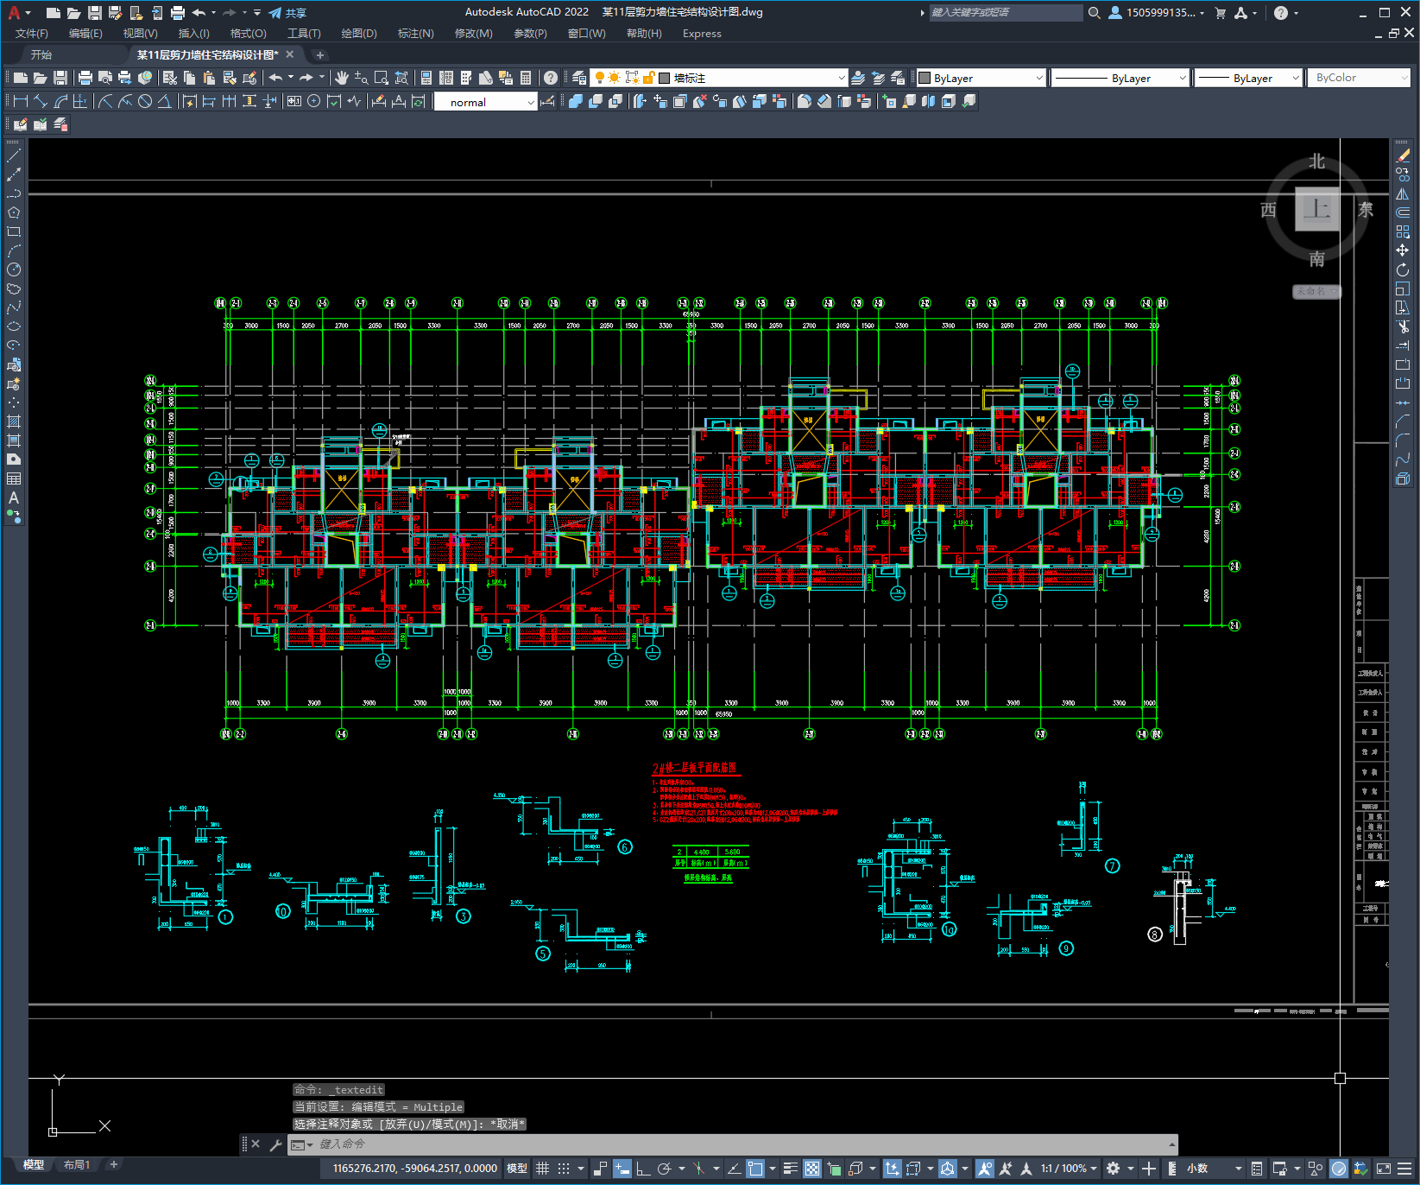Viewport: 1420px width, 1185px height.
Task: Toggle dynamic input in status bar
Action: tap(622, 1169)
